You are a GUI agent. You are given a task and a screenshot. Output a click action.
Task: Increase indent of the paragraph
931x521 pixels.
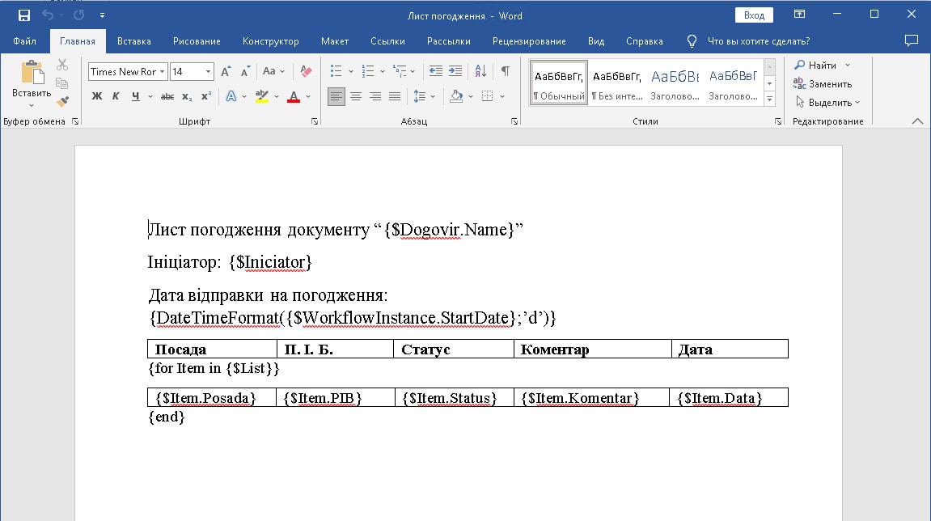(455, 71)
